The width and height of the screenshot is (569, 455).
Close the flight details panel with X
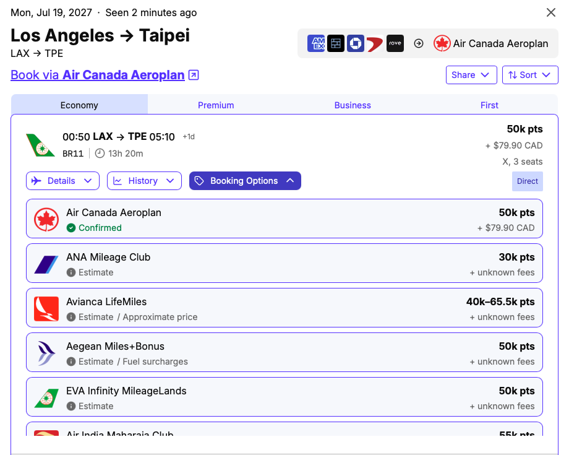(551, 12)
